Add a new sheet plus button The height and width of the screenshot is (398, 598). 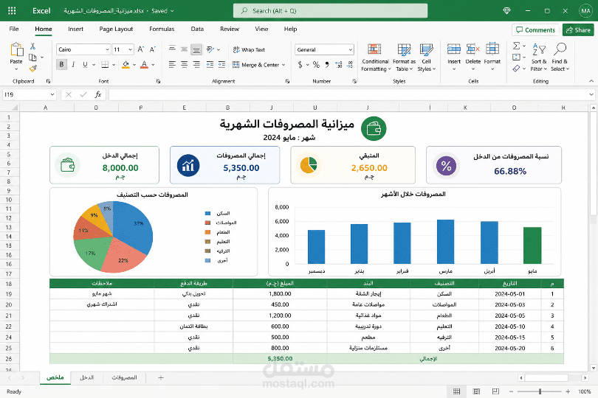(160, 378)
